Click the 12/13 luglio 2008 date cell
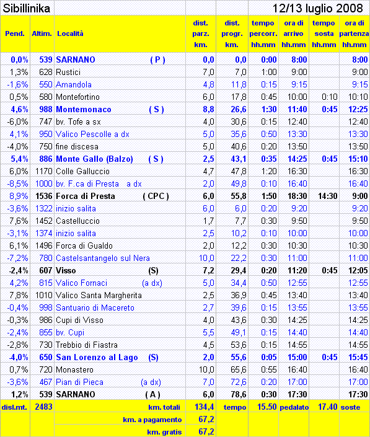 coord(309,8)
